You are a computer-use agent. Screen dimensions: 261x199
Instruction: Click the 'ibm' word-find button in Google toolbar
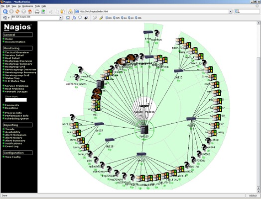[109, 17]
